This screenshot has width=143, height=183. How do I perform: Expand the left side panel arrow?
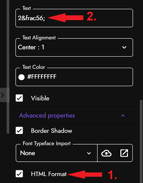(3, 95)
